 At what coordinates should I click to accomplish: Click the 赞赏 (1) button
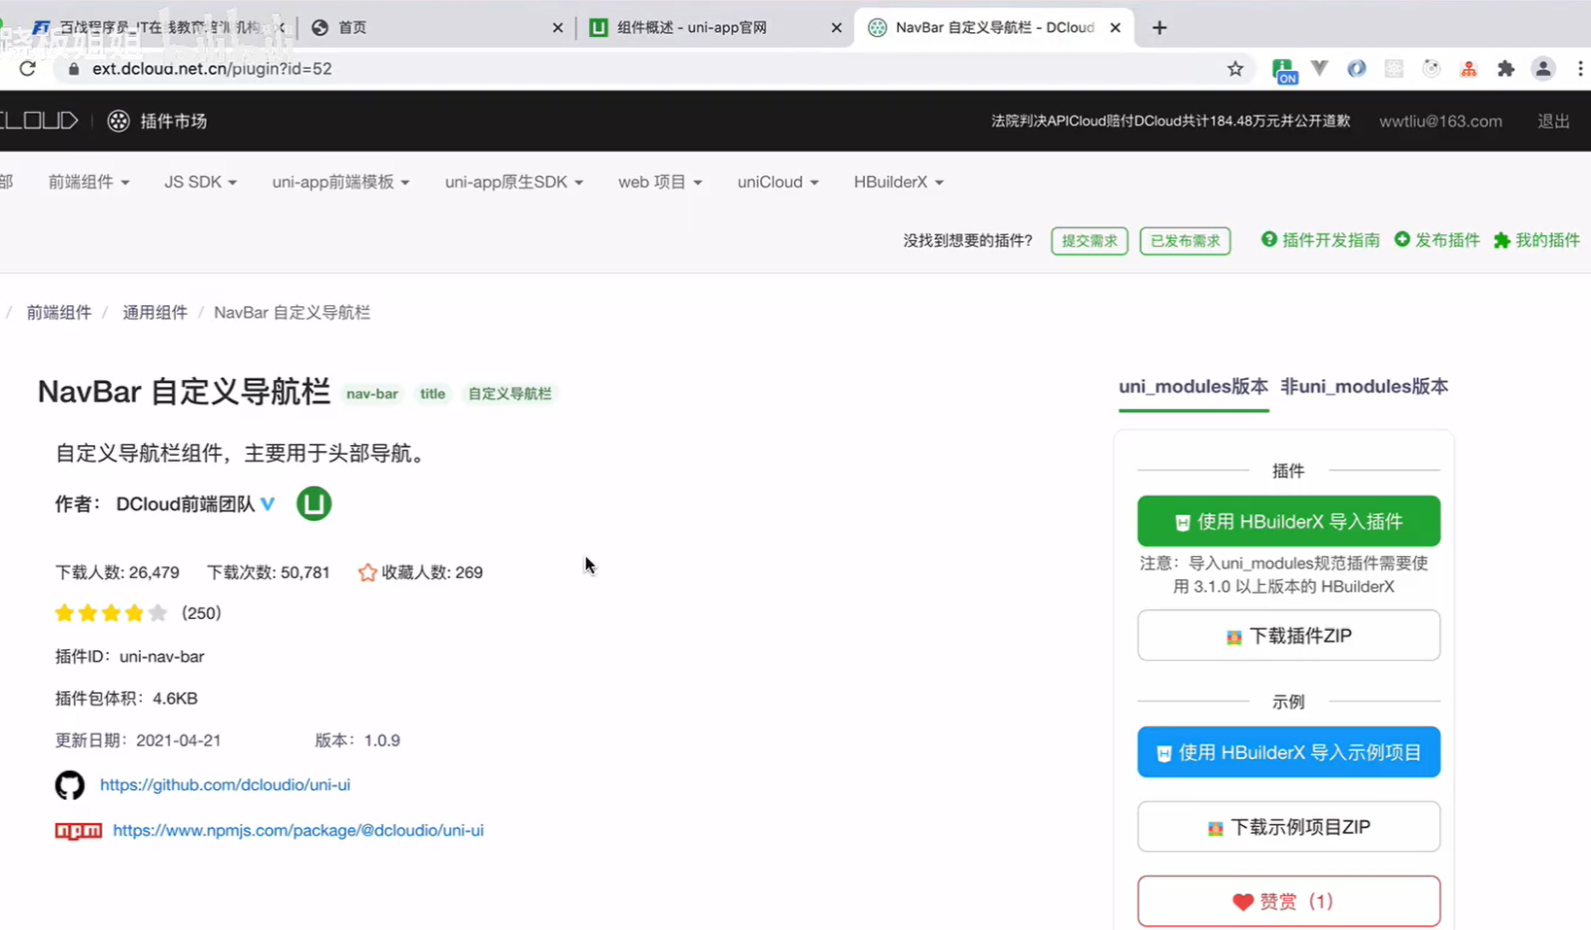(x=1289, y=902)
